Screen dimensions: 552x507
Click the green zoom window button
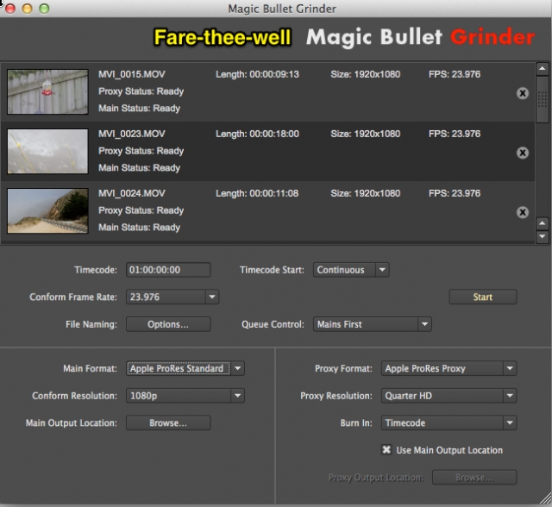44,9
